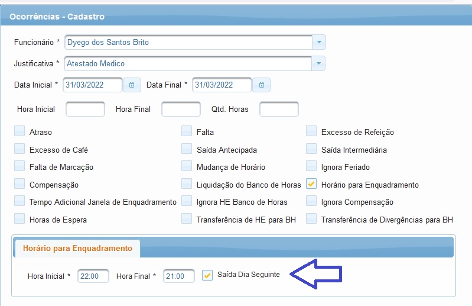Focus the empty Hora Final field beside Qtd. Horas

[x=181, y=109]
